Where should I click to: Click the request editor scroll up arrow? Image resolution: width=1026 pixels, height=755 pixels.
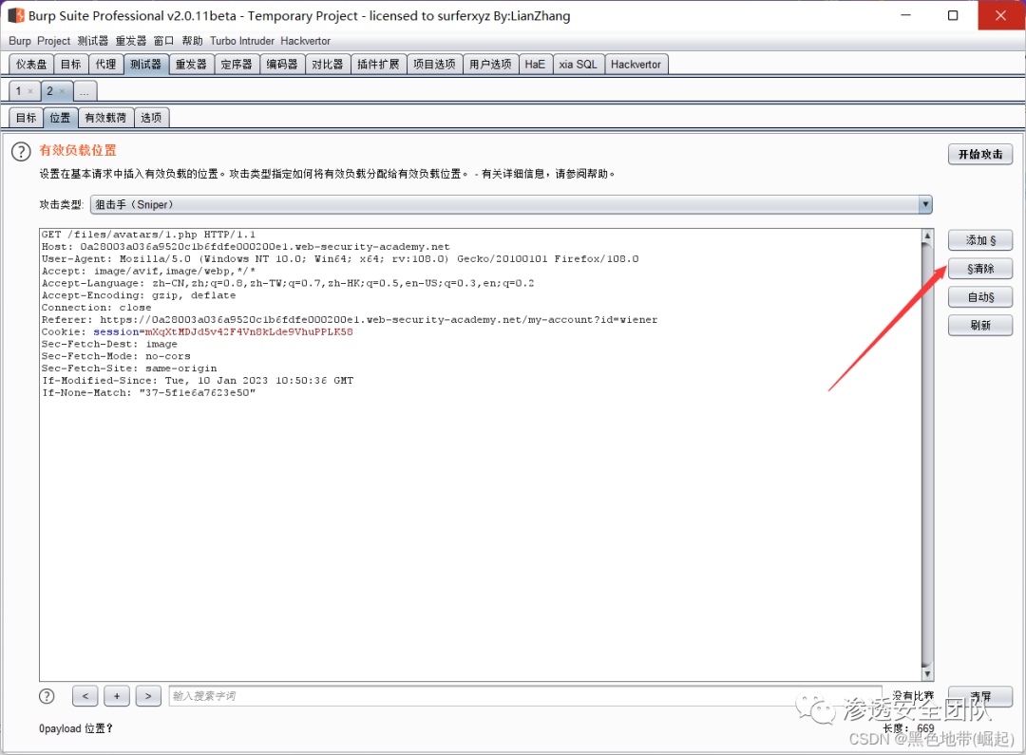[927, 235]
